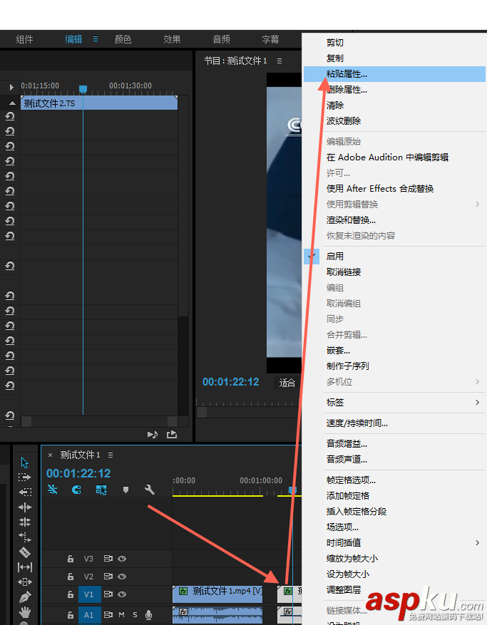
Task: Choose 剪切 from context menu
Action: click(394, 43)
